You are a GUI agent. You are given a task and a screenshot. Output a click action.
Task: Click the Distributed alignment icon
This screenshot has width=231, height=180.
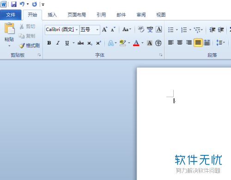207,43
